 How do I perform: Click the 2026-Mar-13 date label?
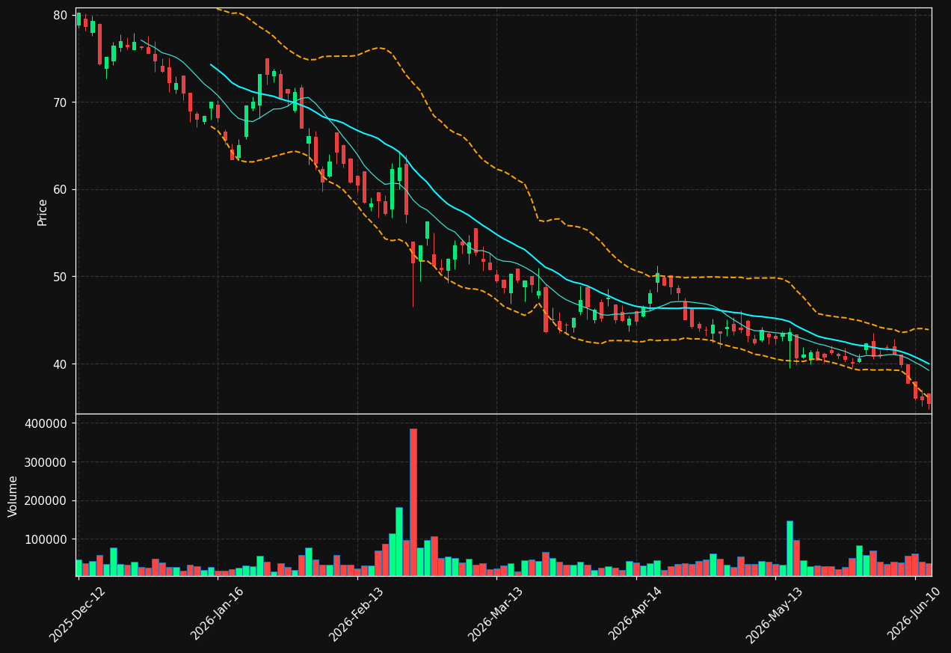point(495,614)
